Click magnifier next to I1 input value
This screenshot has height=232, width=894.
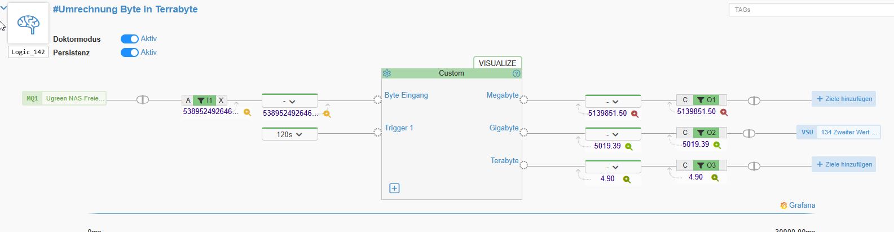247,112
